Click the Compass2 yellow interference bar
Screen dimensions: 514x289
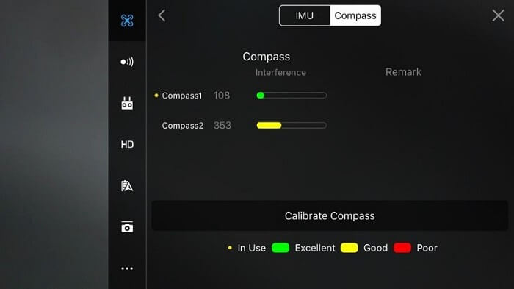tap(292, 126)
